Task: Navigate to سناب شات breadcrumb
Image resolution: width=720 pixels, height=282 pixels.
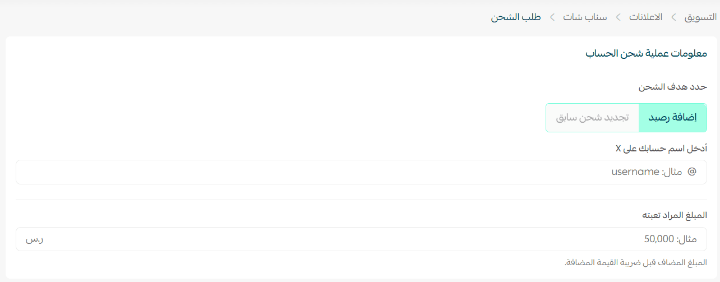Action: (585, 17)
